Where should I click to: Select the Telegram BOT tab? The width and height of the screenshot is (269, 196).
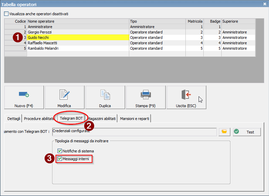pos(72,119)
